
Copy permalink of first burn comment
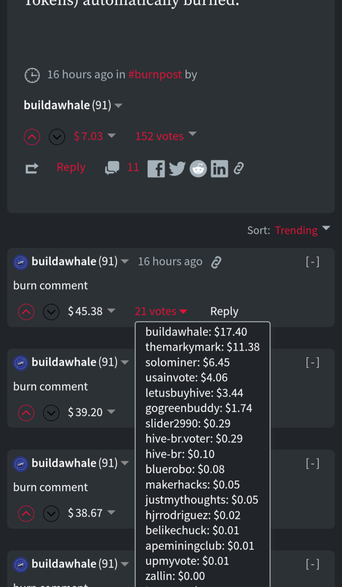[216, 262]
